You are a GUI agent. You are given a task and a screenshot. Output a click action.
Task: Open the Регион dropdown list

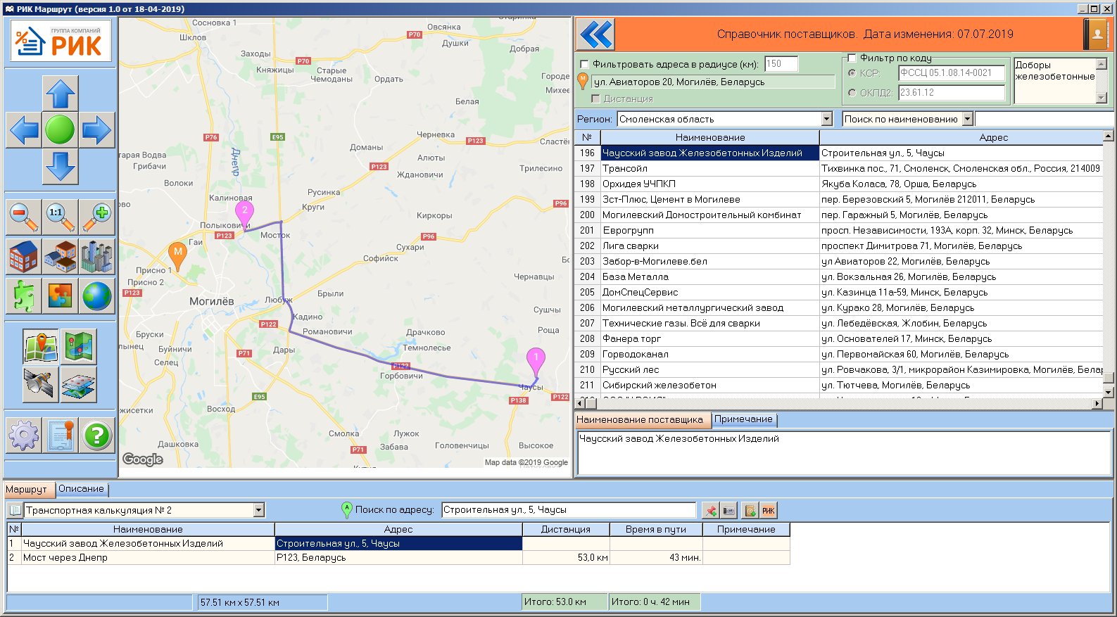[x=827, y=119]
